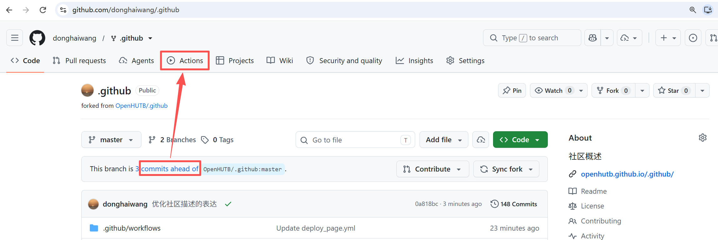The height and width of the screenshot is (240, 718).
Task: Click the GitHub Octocat logo
Action: click(x=37, y=38)
